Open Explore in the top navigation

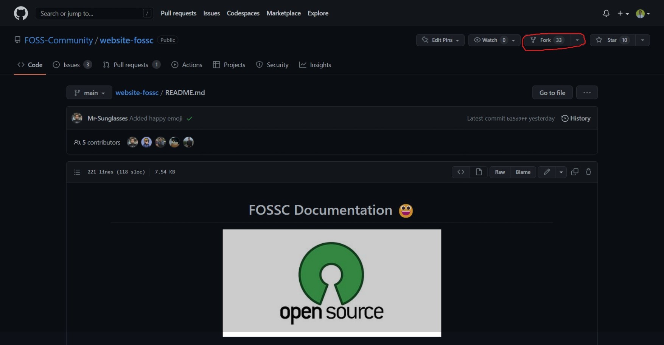[x=318, y=13]
